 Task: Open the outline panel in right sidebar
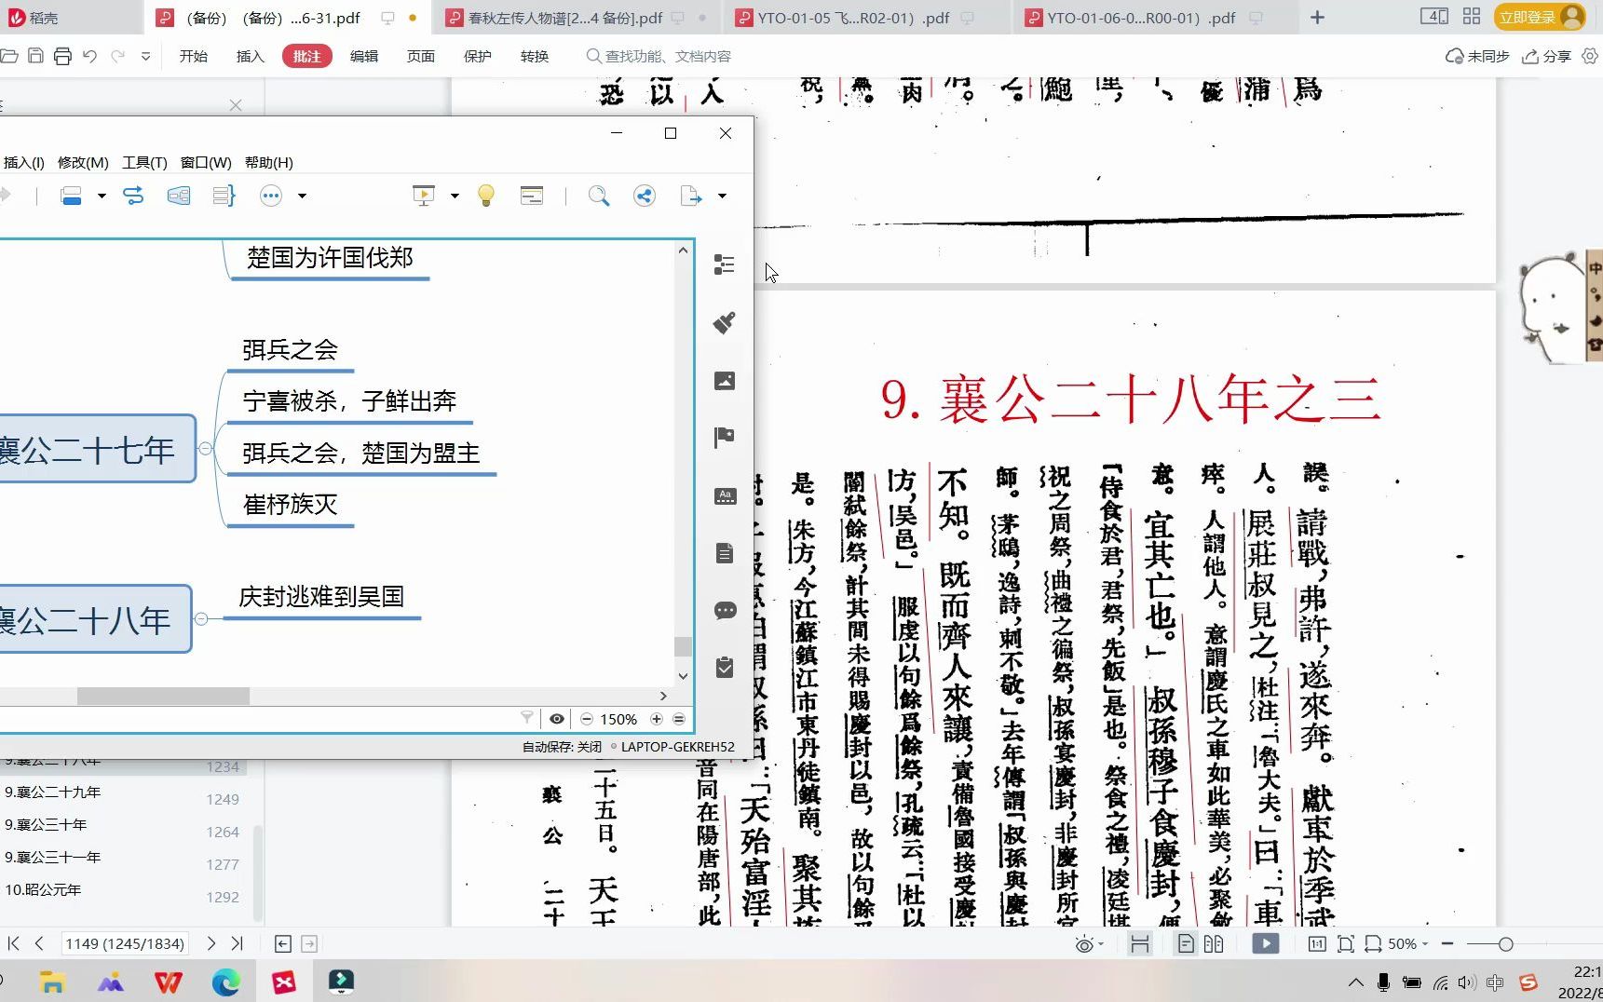[725, 265]
